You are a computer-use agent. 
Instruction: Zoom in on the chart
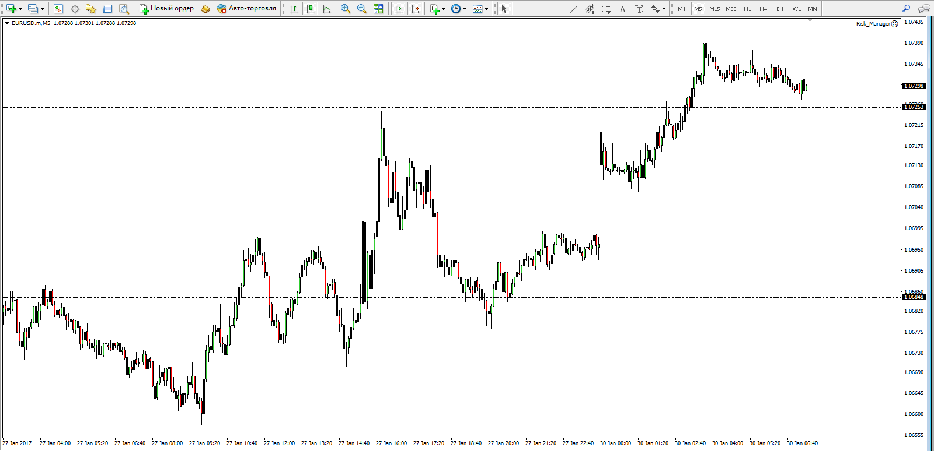346,9
